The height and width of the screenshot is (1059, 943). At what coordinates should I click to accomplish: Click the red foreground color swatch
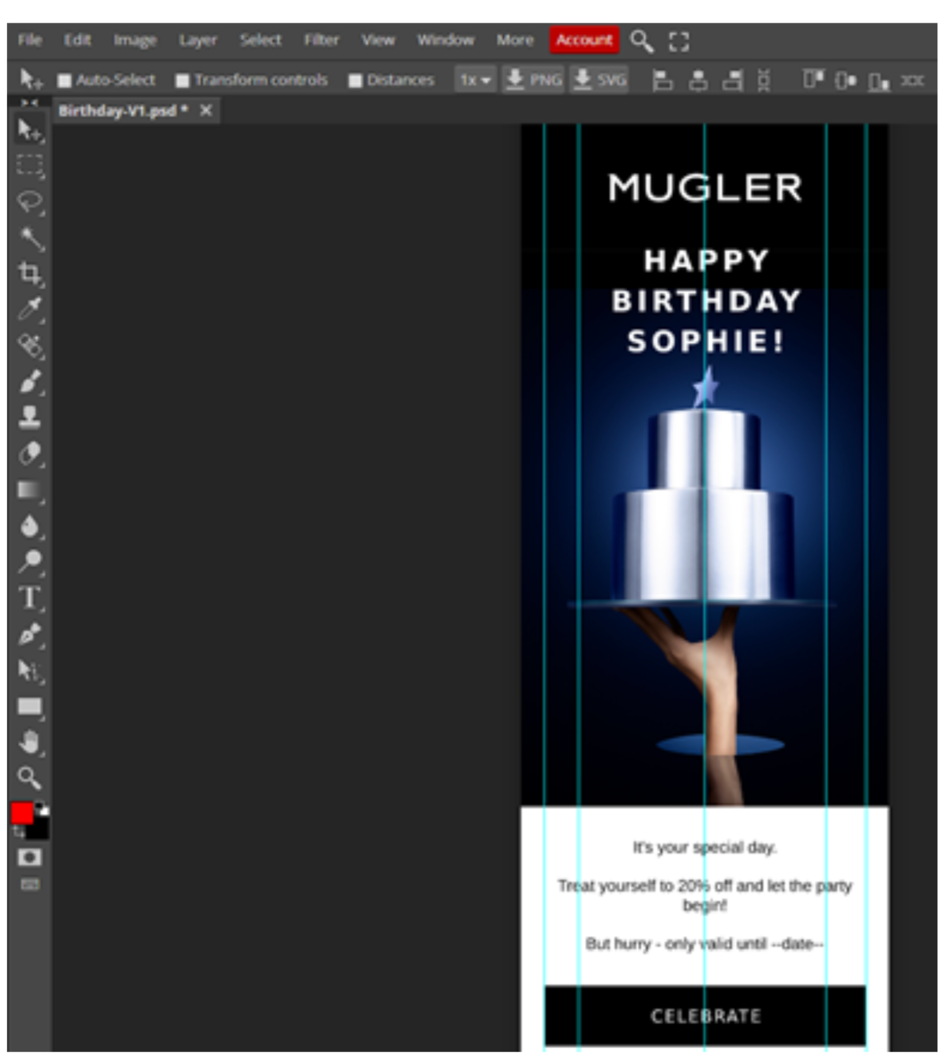(x=21, y=813)
